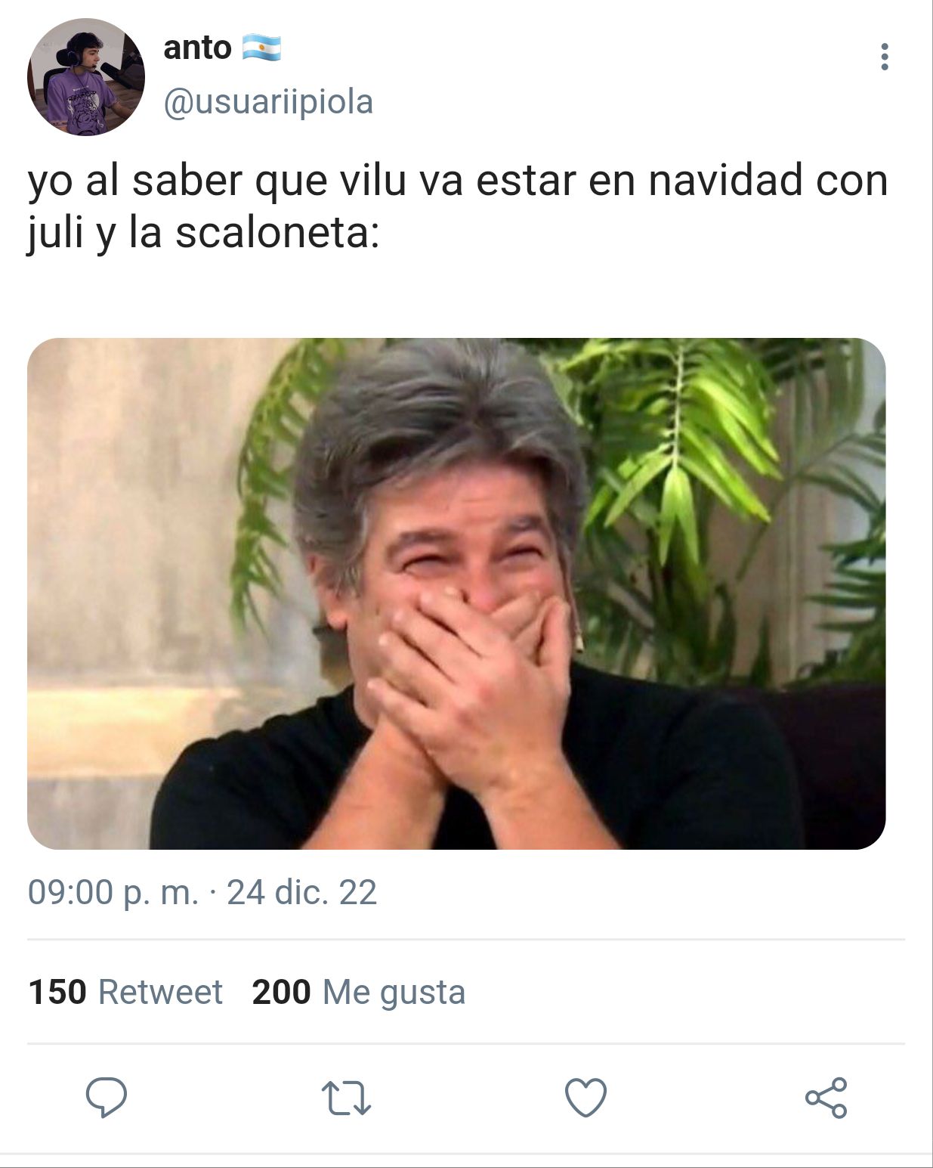
Task: Tap the likes count number 200
Action: coord(282,992)
